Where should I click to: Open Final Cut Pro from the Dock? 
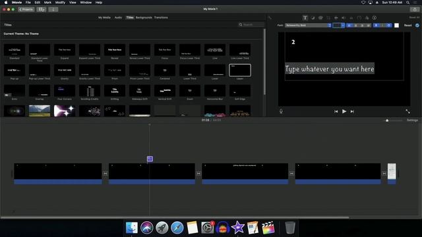point(268,228)
